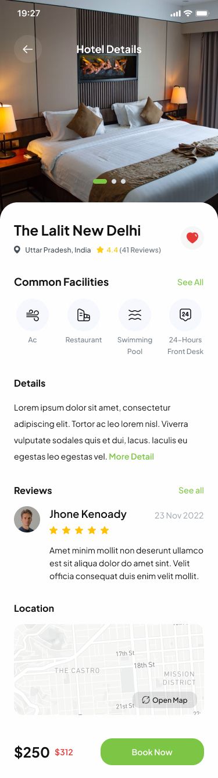Select the Ac facility icon
The height and width of the screenshot is (778, 218).
point(33,315)
